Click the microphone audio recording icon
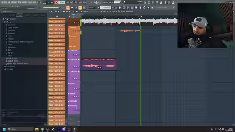 point(153,3)
